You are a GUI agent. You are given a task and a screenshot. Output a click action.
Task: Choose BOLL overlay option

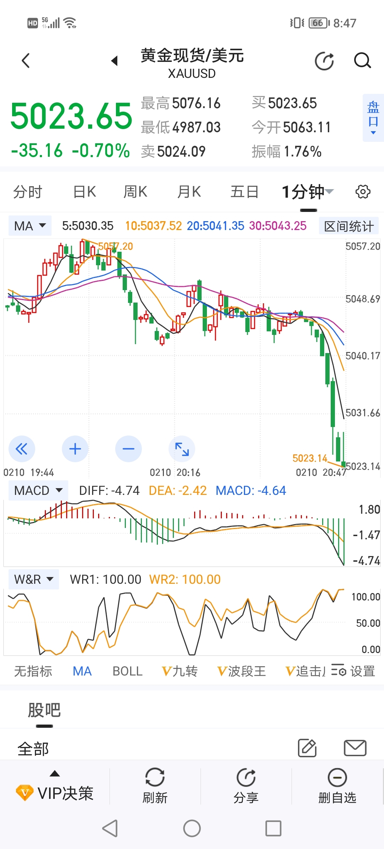[x=127, y=671]
